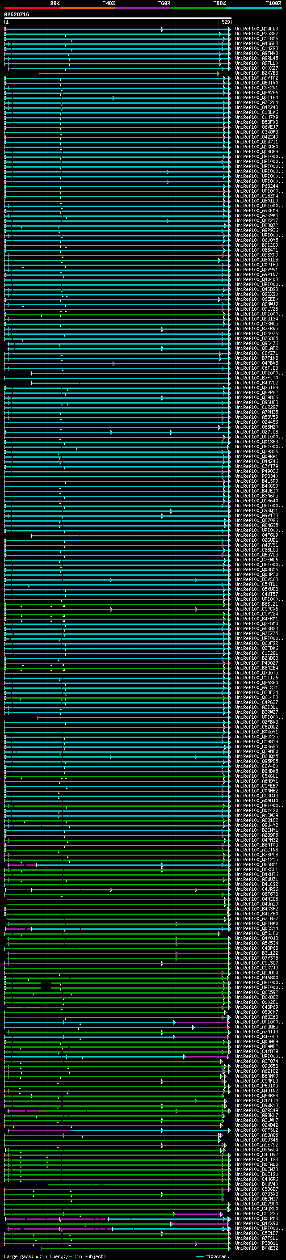Click label UniRef100_B7FKR5
286x1260 pixels.
tap(257, 329)
